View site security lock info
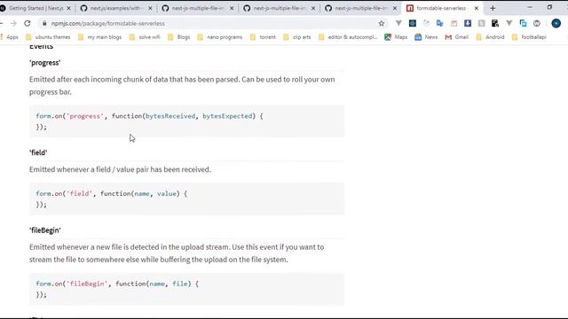The width and height of the screenshot is (568, 319). click(44, 24)
